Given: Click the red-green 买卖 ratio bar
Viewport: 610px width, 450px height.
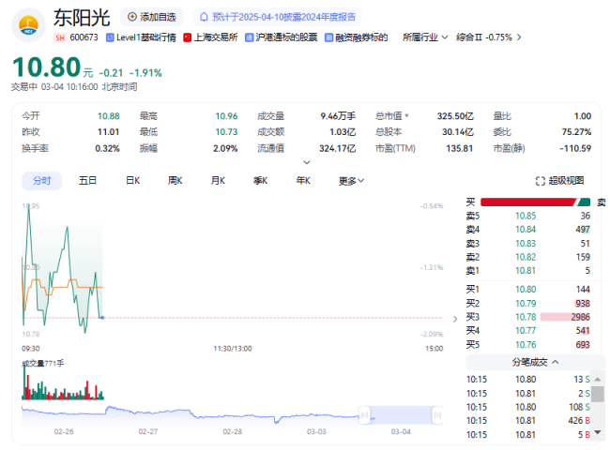Looking at the screenshot, I should (535, 202).
